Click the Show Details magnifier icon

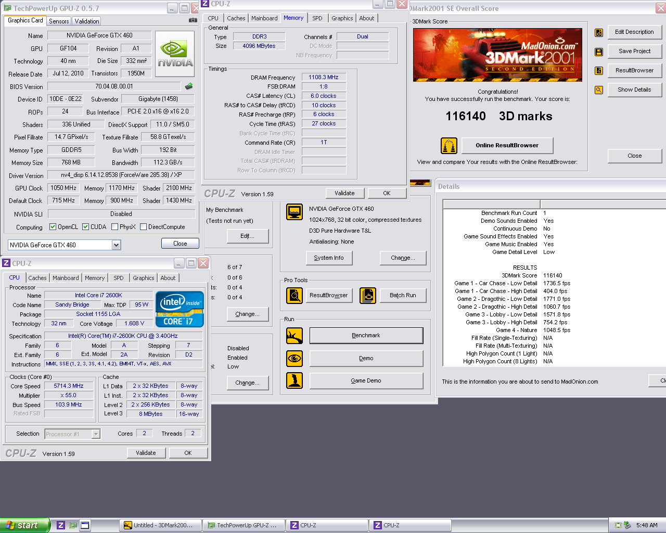[x=599, y=90]
